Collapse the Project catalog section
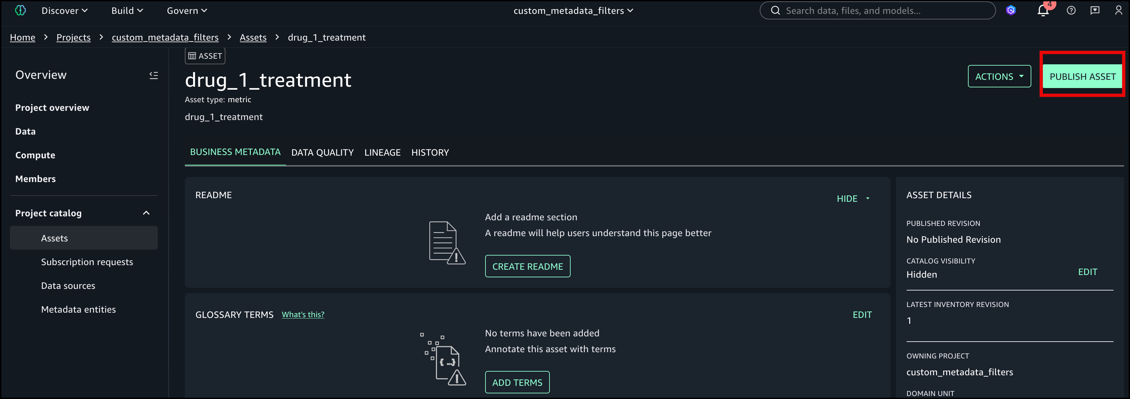The width and height of the screenshot is (1130, 399). coord(146,213)
